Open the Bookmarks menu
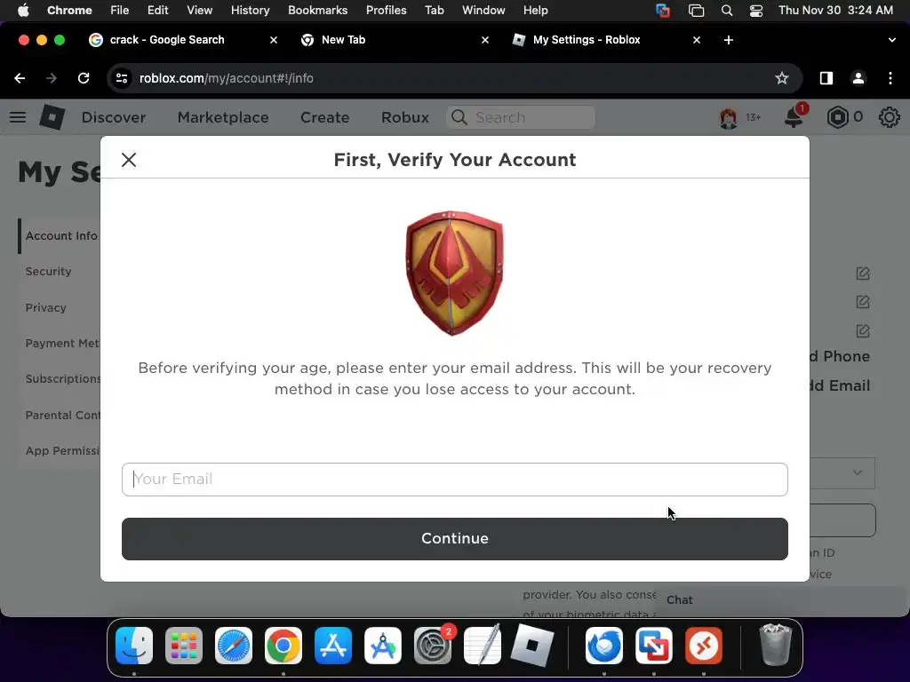This screenshot has width=910, height=682. (x=317, y=10)
